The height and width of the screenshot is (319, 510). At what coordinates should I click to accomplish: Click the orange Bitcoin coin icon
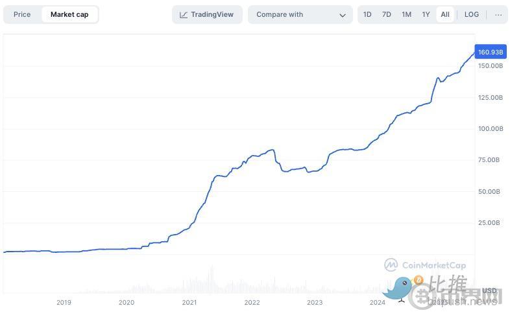click(x=418, y=280)
